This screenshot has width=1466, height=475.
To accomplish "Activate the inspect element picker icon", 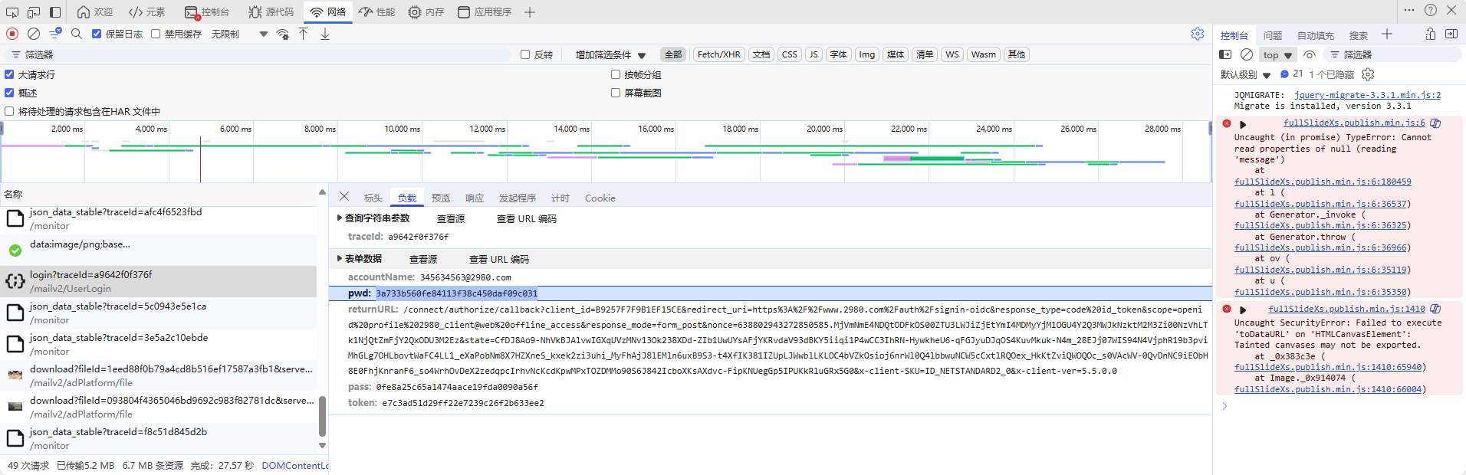I will (12, 12).
